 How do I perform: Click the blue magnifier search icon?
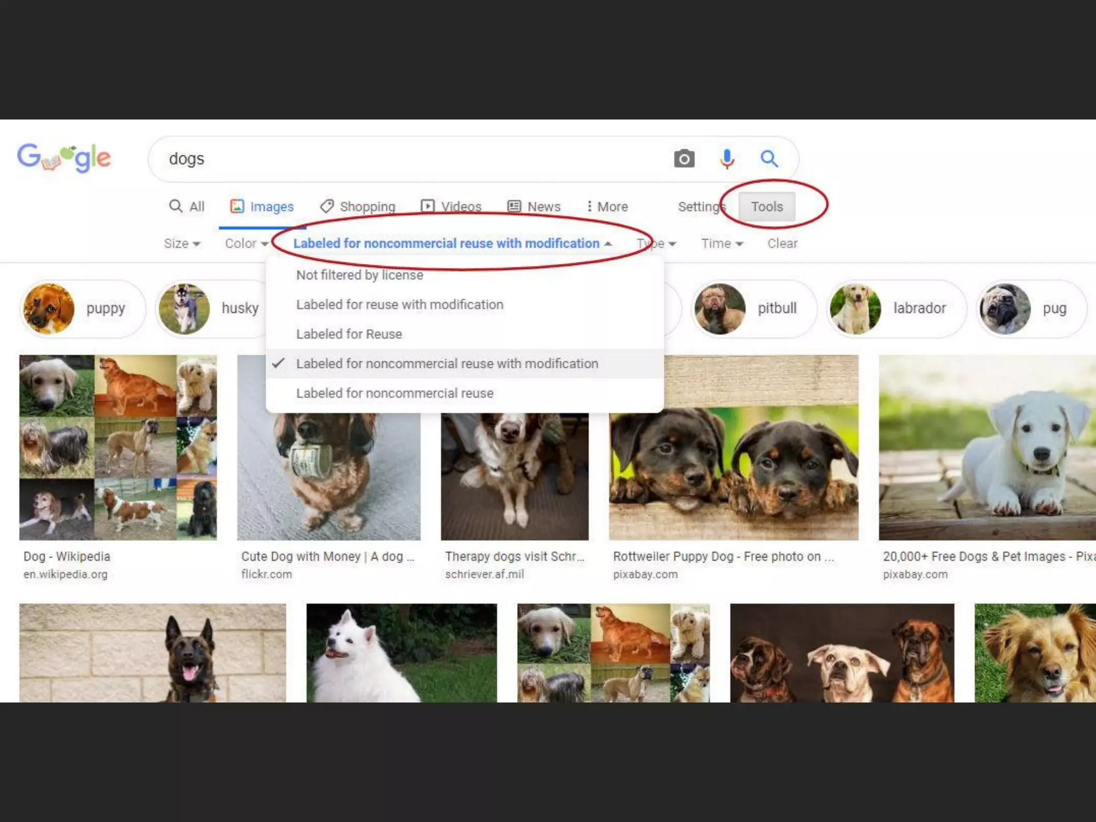pos(769,159)
